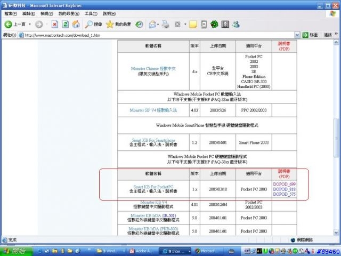Click the vertical scrollbar thumb

pos(336,138)
